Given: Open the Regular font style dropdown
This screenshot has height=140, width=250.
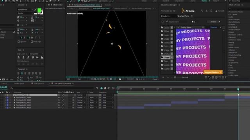Looking at the screenshot, I should pyautogui.click(x=25, y=13).
